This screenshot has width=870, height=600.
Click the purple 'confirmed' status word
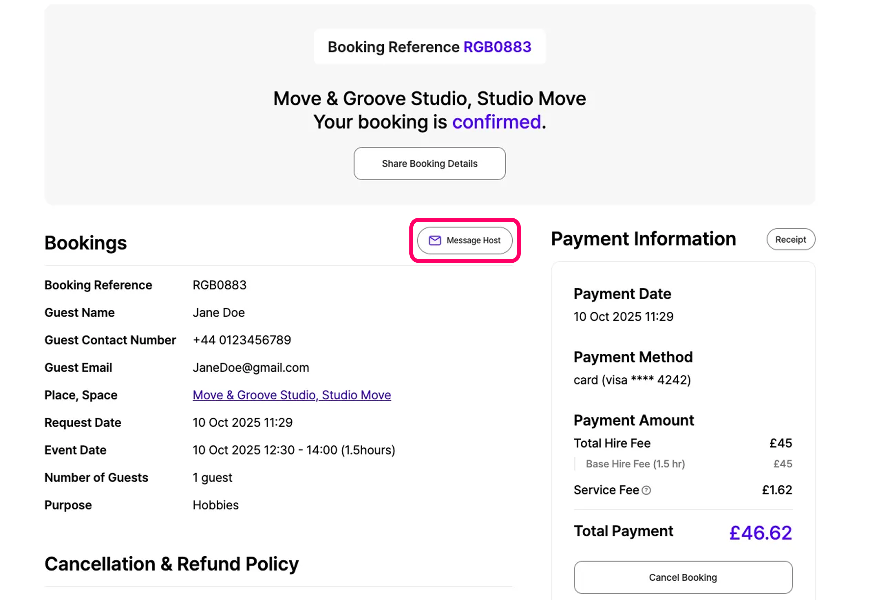[496, 122]
